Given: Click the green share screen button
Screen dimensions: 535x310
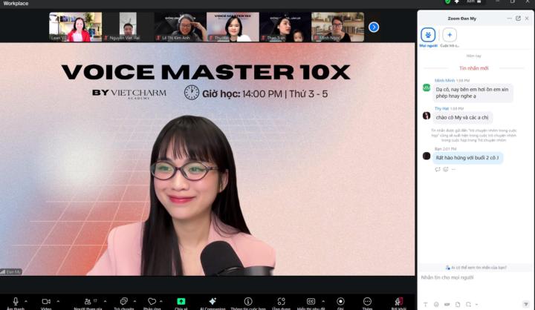Looking at the screenshot, I should 181,301.
